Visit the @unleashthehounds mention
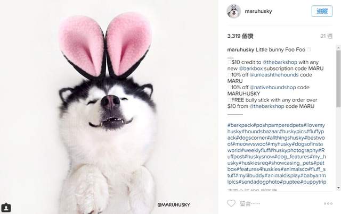This screenshot has height=214, width=341. pyautogui.click(x=274, y=75)
